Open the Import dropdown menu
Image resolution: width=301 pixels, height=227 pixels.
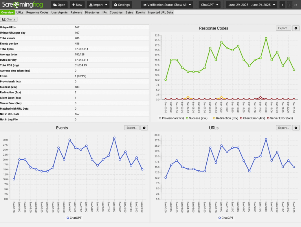coord(98,5)
